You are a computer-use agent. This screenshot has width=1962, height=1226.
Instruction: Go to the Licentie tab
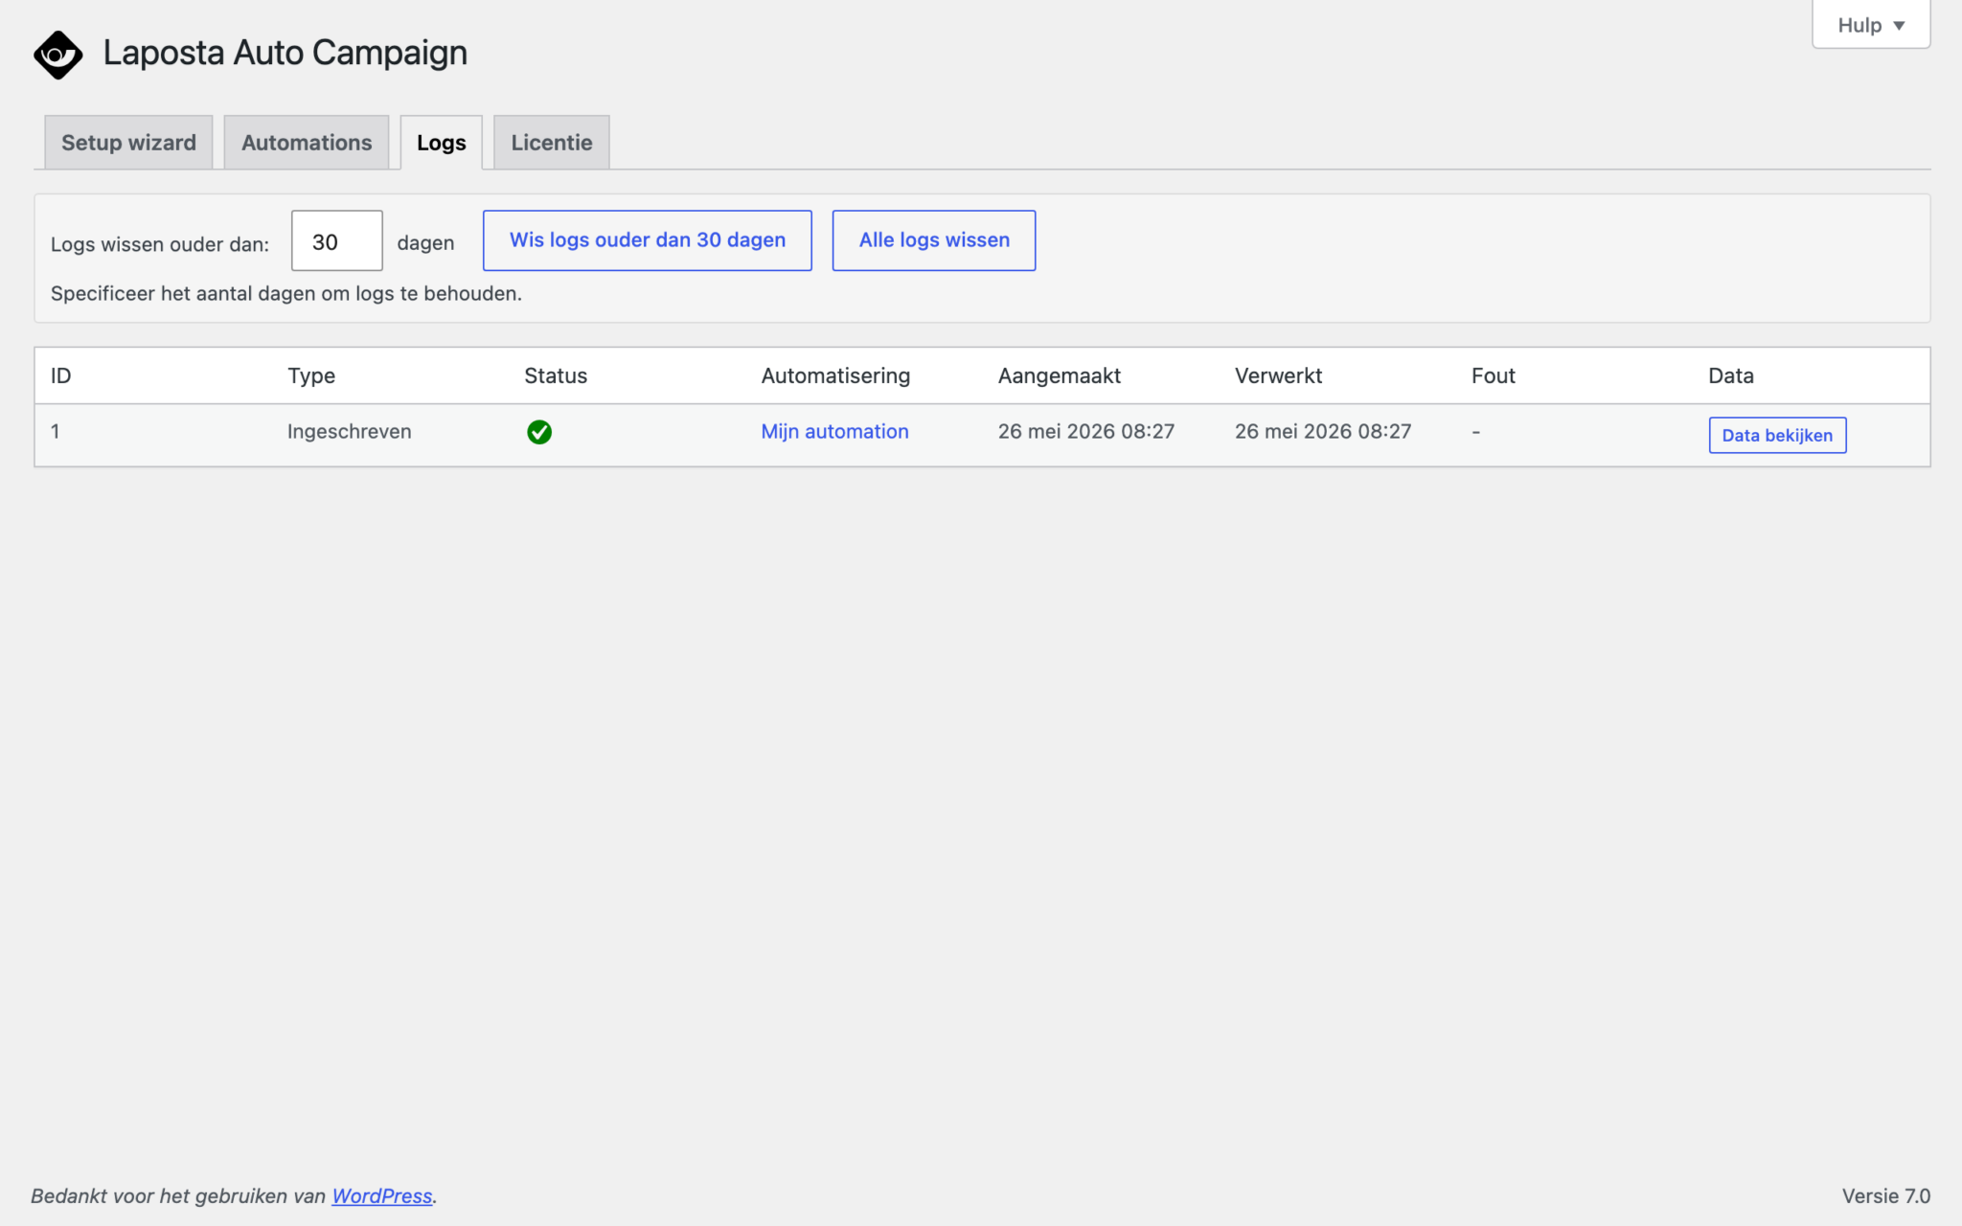(552, 143)
